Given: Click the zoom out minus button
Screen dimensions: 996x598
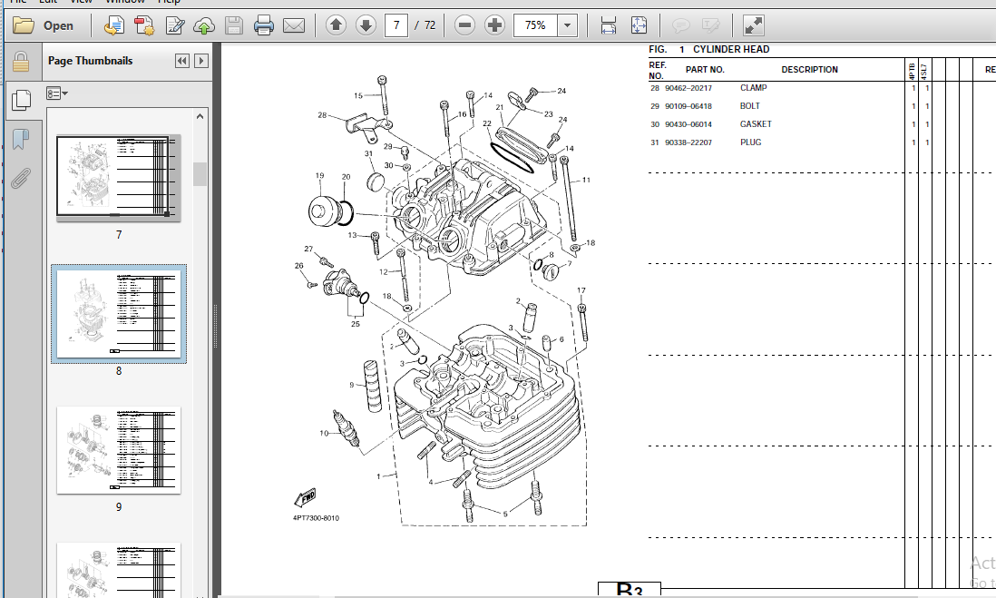Looking at the screenshot, I should click(x=465, y=25).
